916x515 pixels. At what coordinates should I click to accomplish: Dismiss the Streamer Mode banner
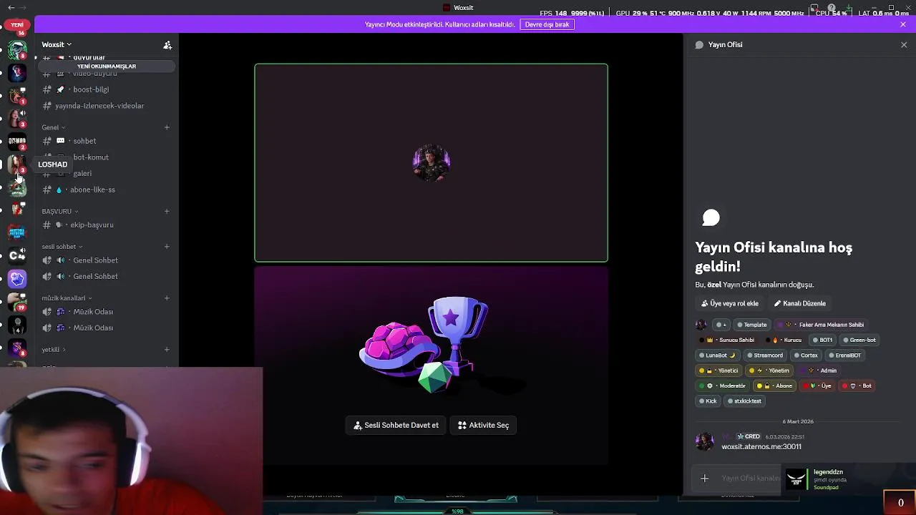(903, 24)
